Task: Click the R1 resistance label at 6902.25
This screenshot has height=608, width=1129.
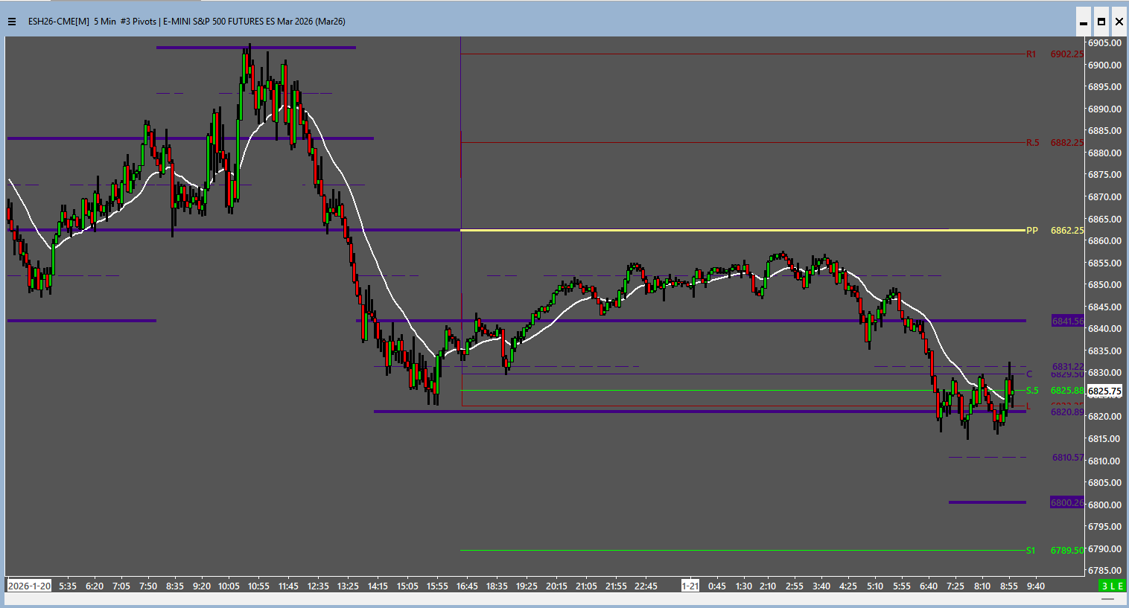Action: coord(1031,54)
